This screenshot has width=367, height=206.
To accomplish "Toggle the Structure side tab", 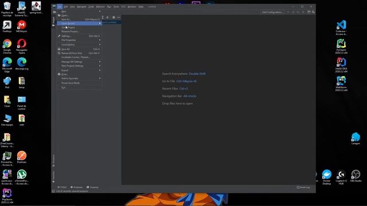I will click(53, 160).
